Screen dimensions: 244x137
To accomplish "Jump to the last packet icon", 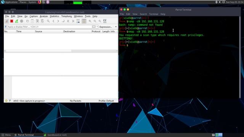I will pyautogui.click(x=73, y=21).
